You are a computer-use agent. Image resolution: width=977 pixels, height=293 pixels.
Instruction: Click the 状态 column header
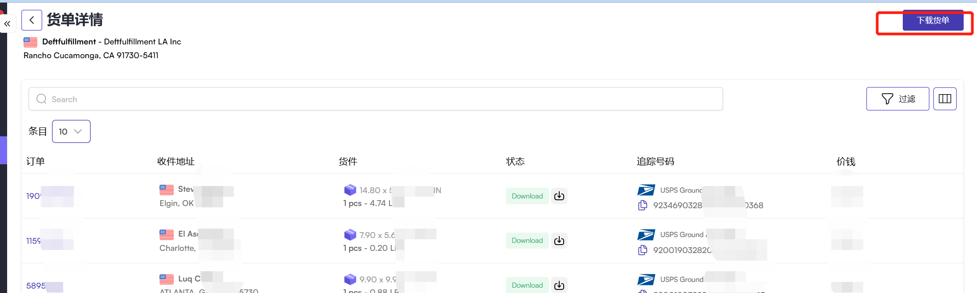pyautogui.click(x=515, y=161)
